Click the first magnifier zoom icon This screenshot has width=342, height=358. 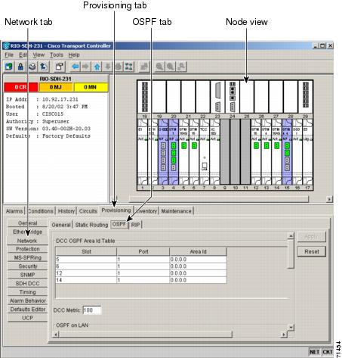pos(159,67)
